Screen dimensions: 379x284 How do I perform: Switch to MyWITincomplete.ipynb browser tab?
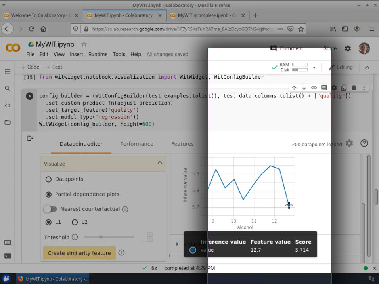click(208, 15)
